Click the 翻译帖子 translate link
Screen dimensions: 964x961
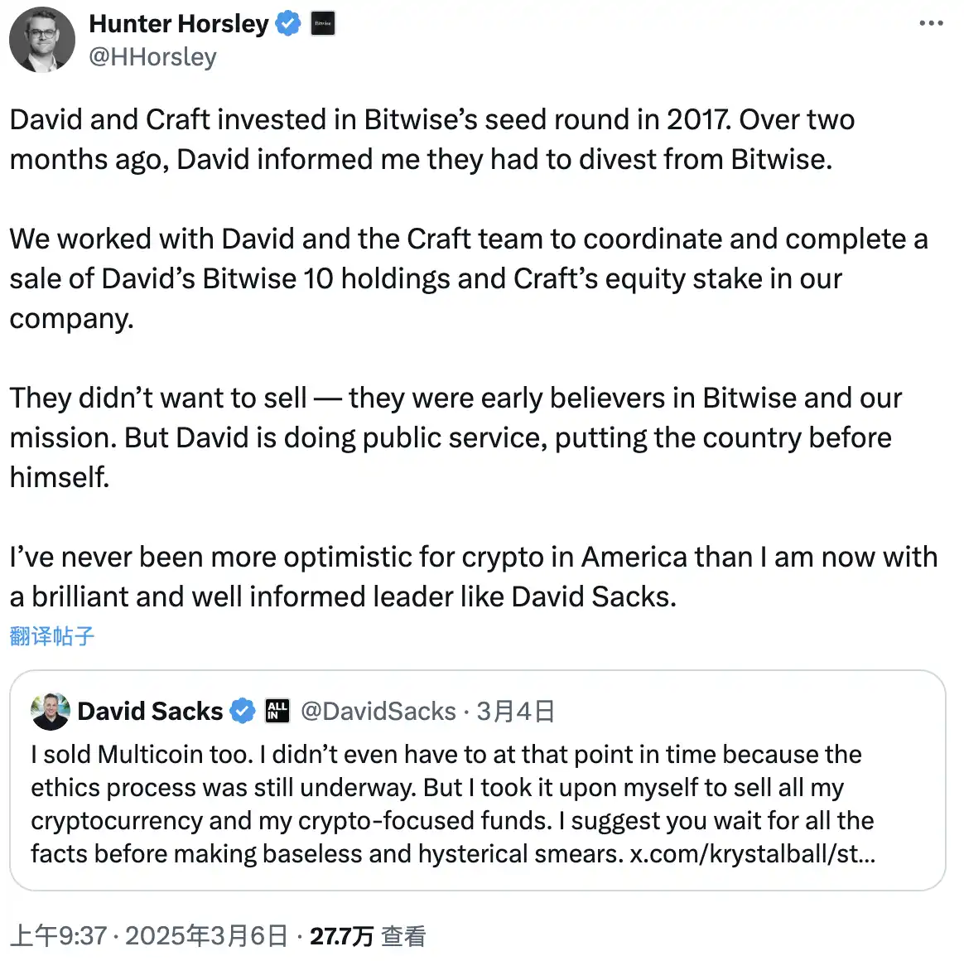point(52,636)
